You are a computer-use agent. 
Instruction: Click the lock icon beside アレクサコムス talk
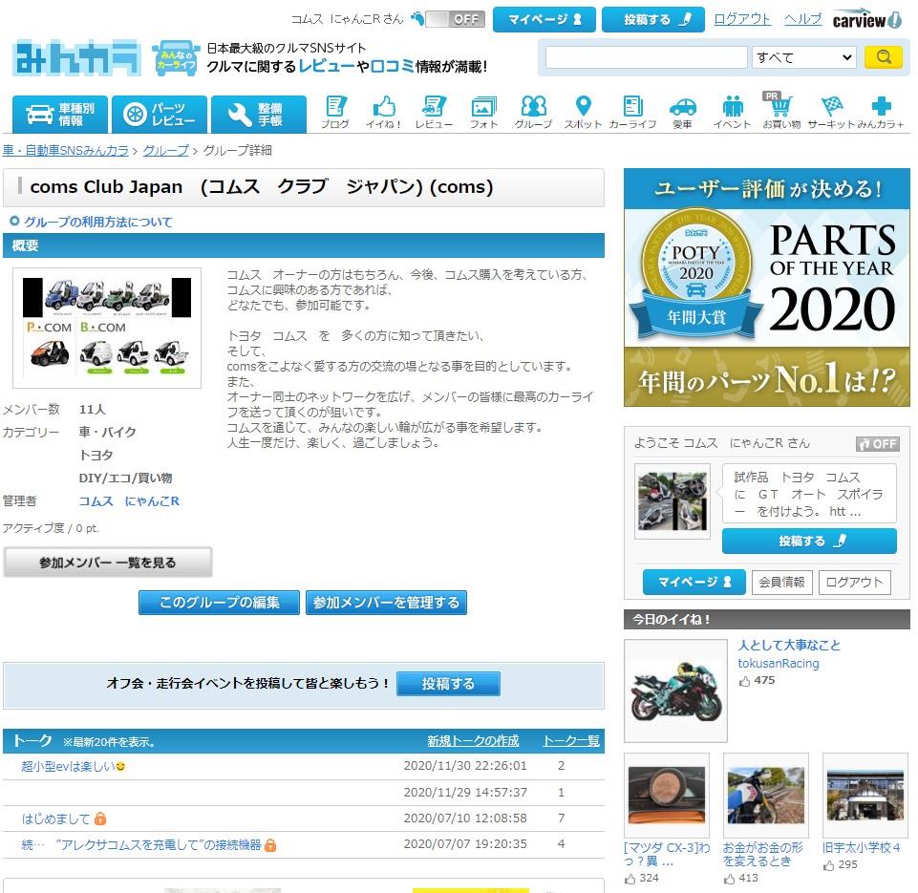point(270,845)
